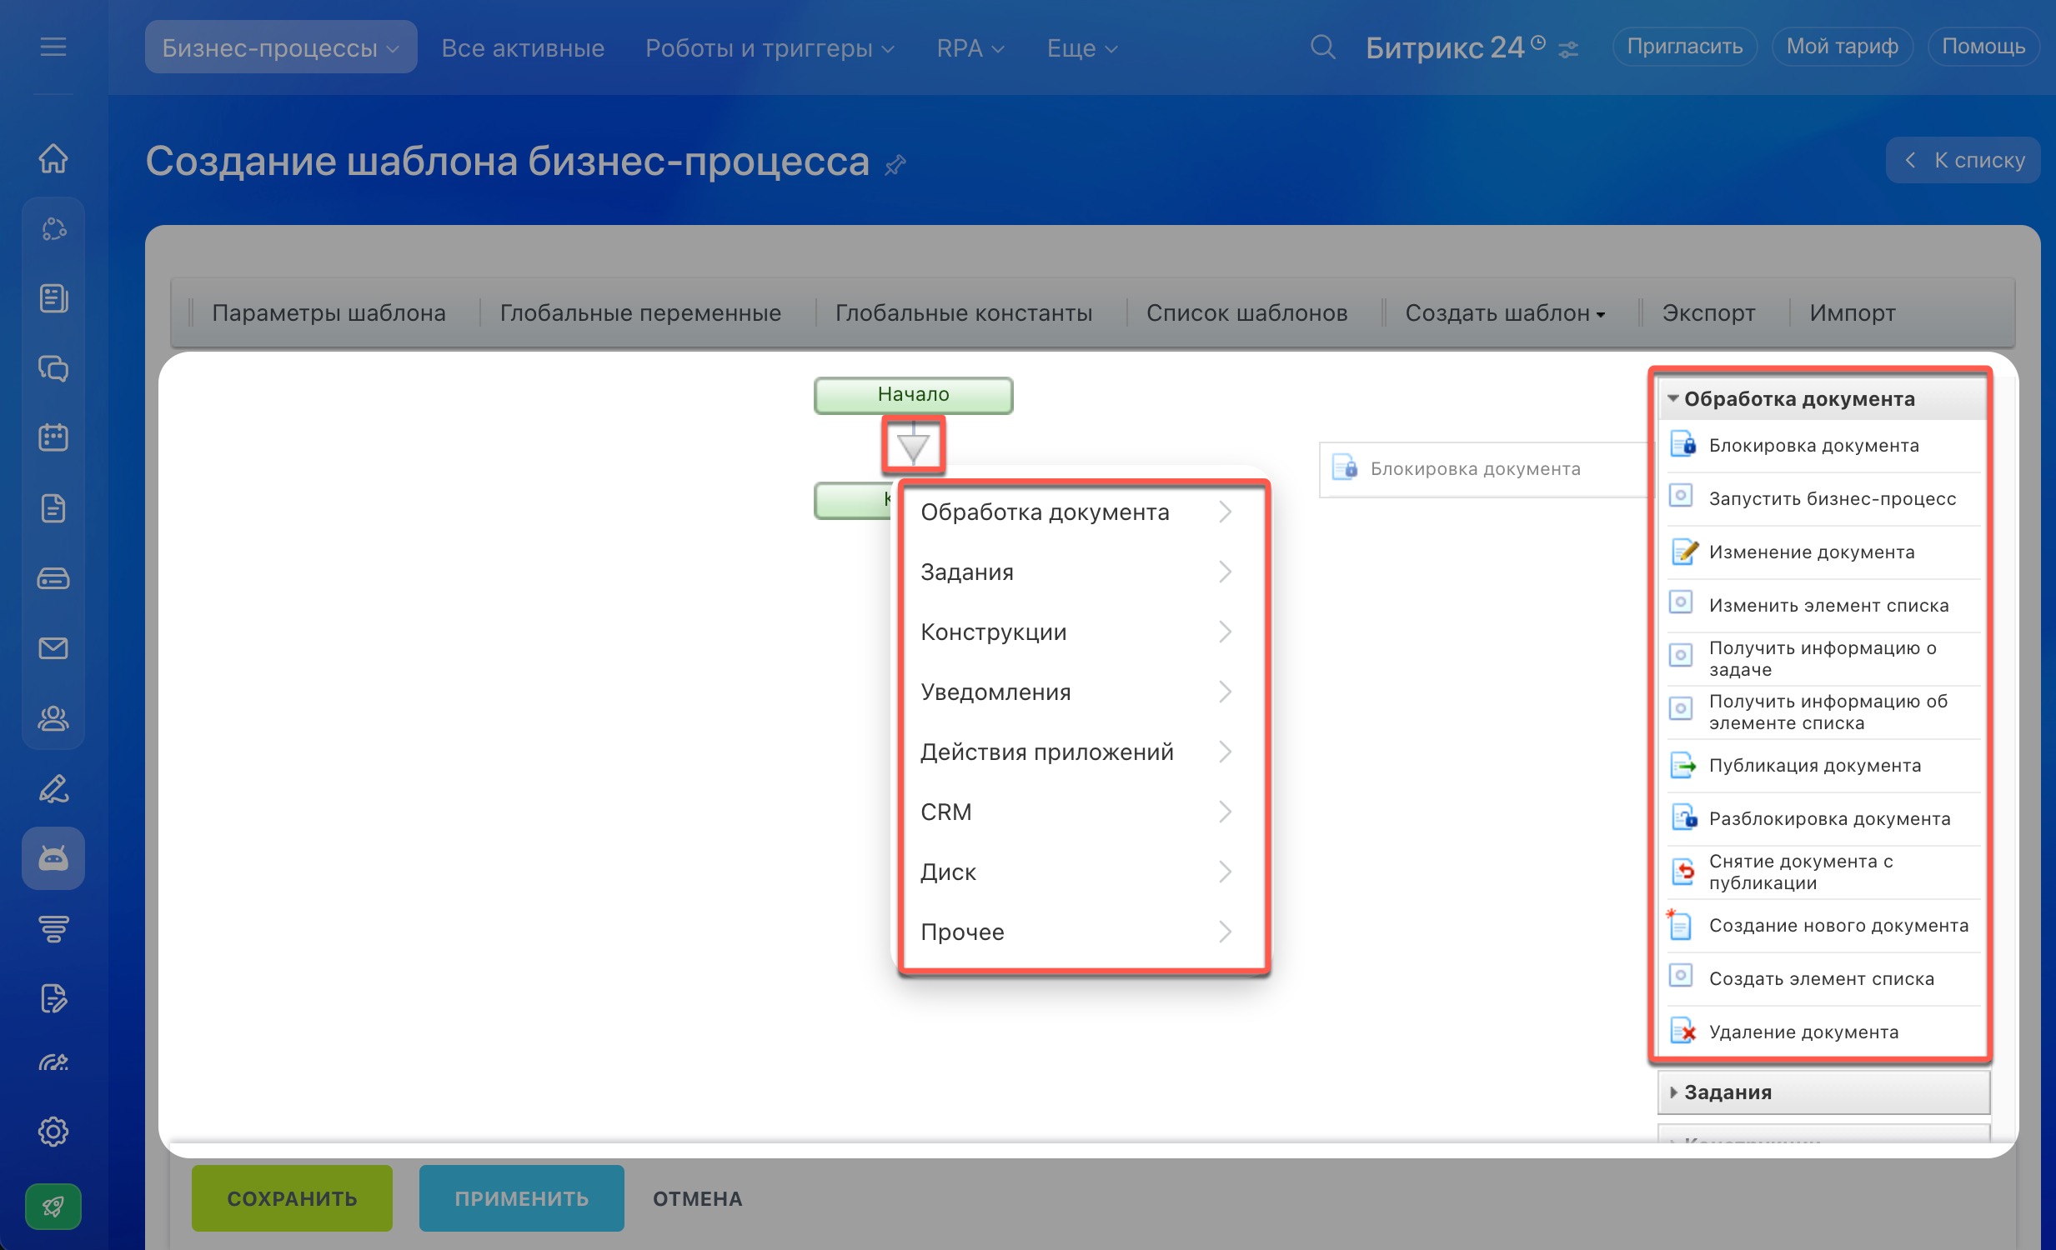Select the robot automation icon in sidebar
This screenshot has height=1250, width=2056.
click(x=53, y=858)
